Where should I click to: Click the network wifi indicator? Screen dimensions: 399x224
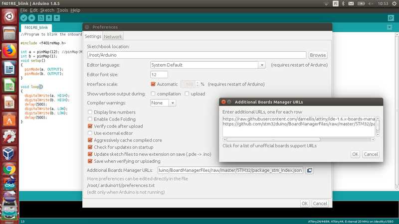326,3
